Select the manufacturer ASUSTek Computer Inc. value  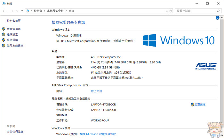coord(106,57)
